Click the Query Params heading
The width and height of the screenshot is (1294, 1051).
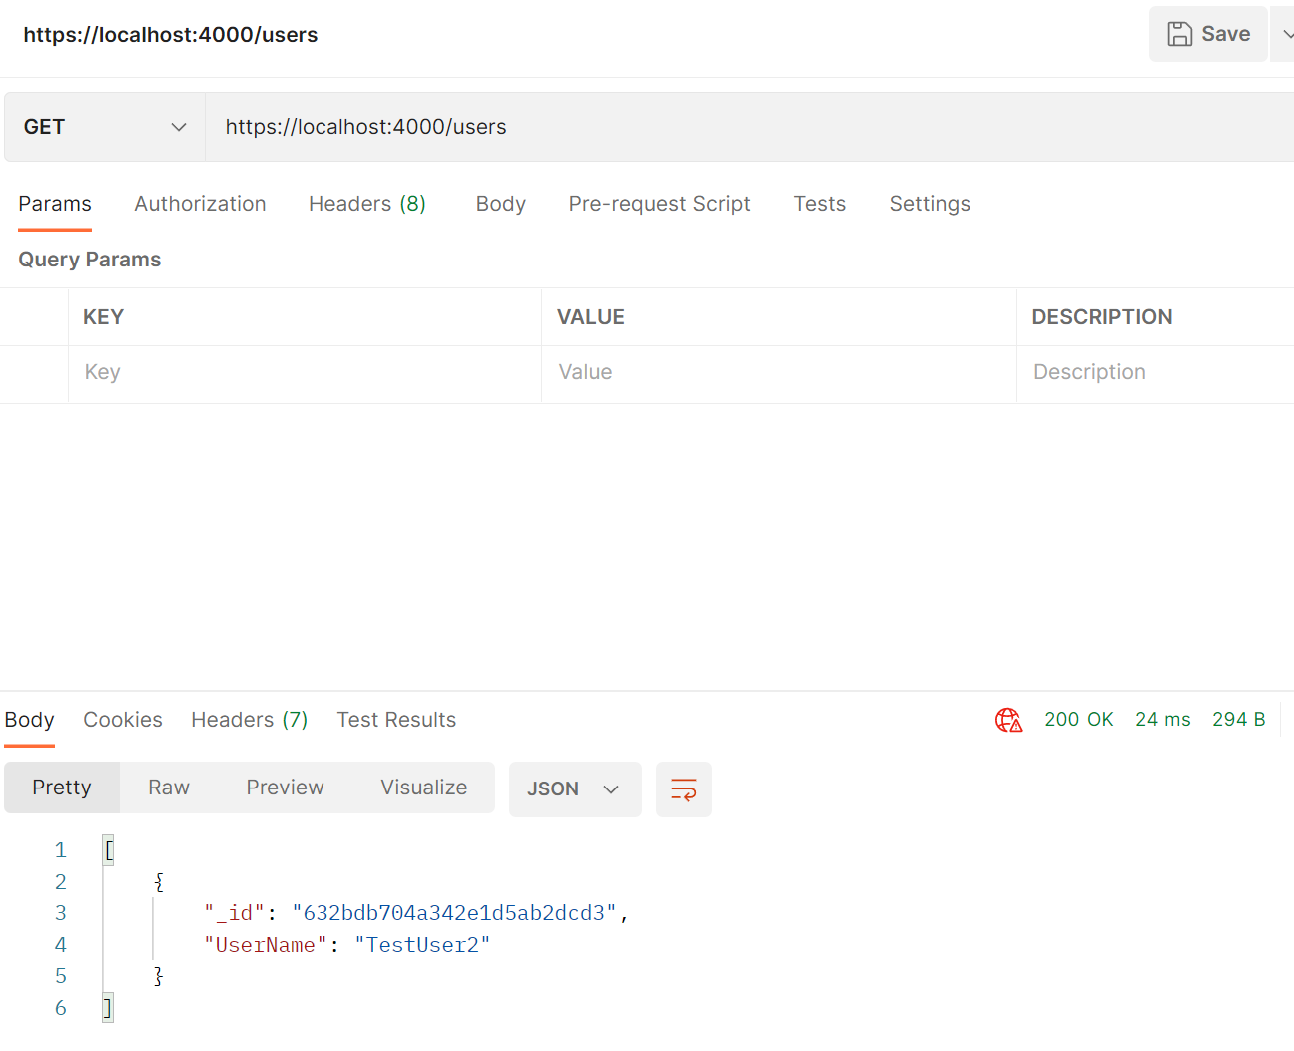pos(90,260)
